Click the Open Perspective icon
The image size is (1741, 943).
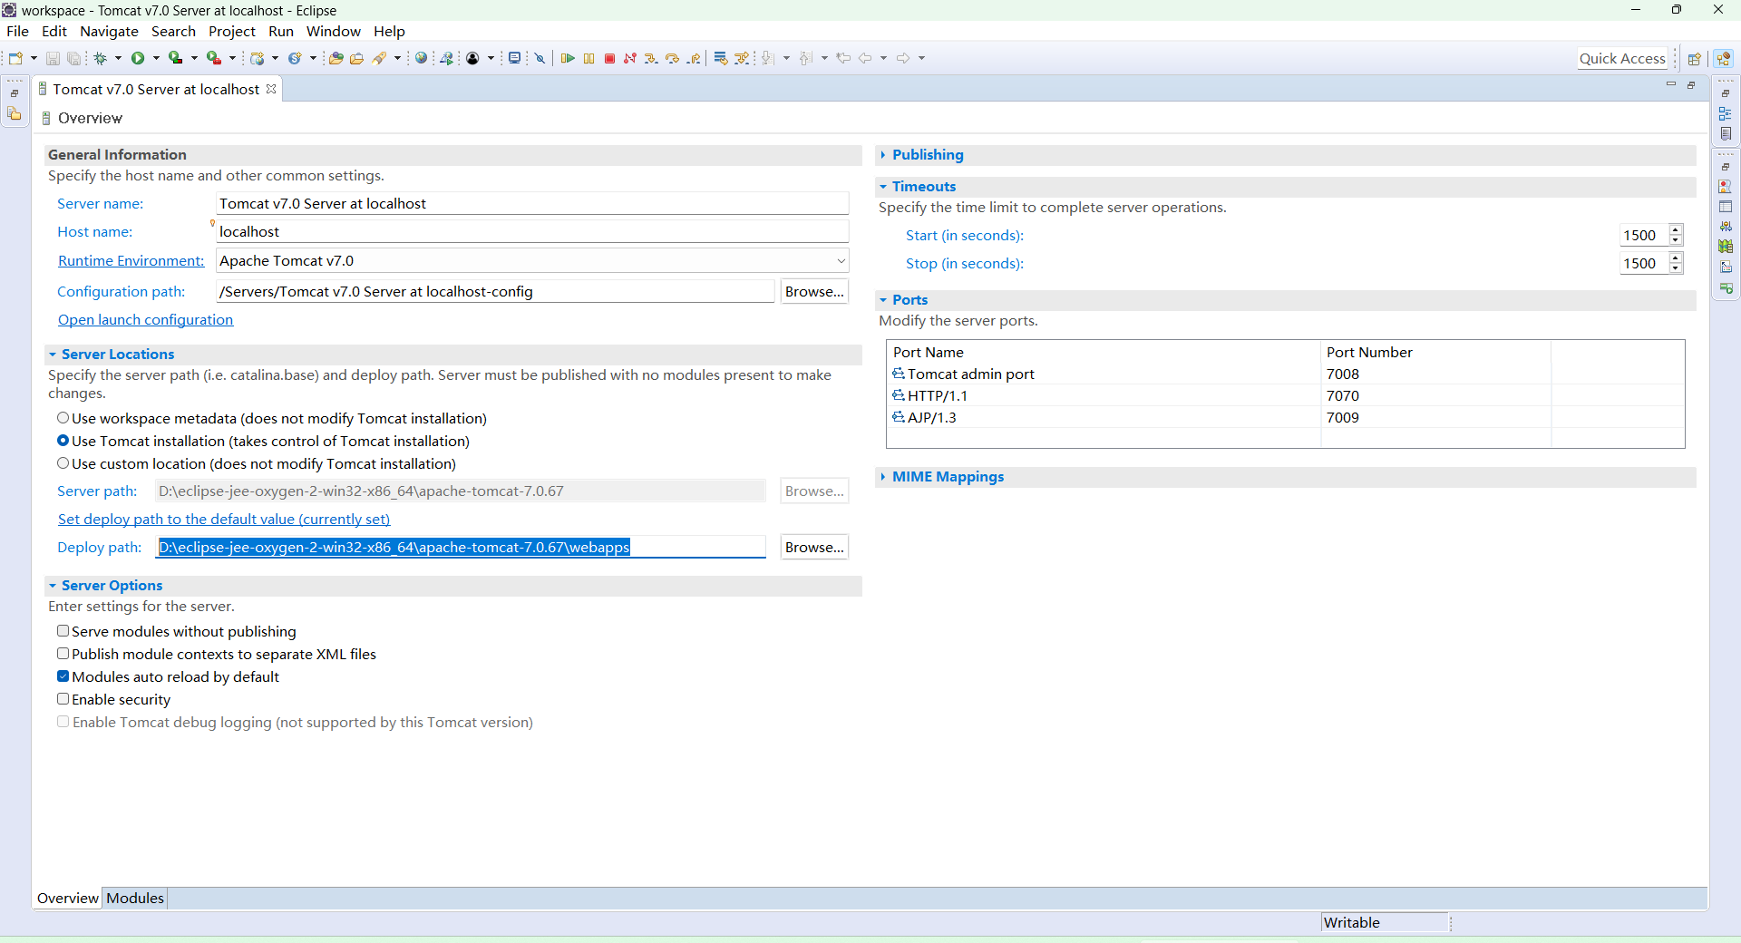1694,59
